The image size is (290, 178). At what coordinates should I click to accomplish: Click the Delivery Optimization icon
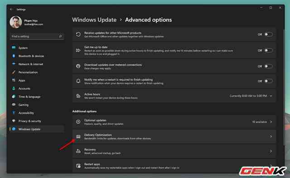(78, 136)
